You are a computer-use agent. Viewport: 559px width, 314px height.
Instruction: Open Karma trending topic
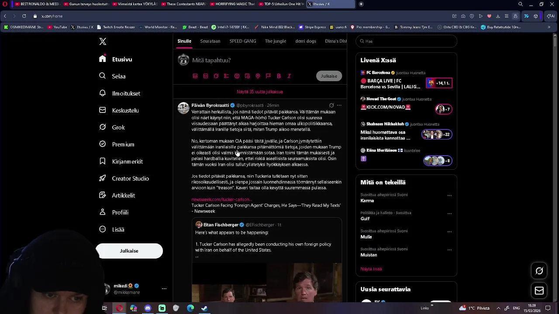(x=367, y=201)
